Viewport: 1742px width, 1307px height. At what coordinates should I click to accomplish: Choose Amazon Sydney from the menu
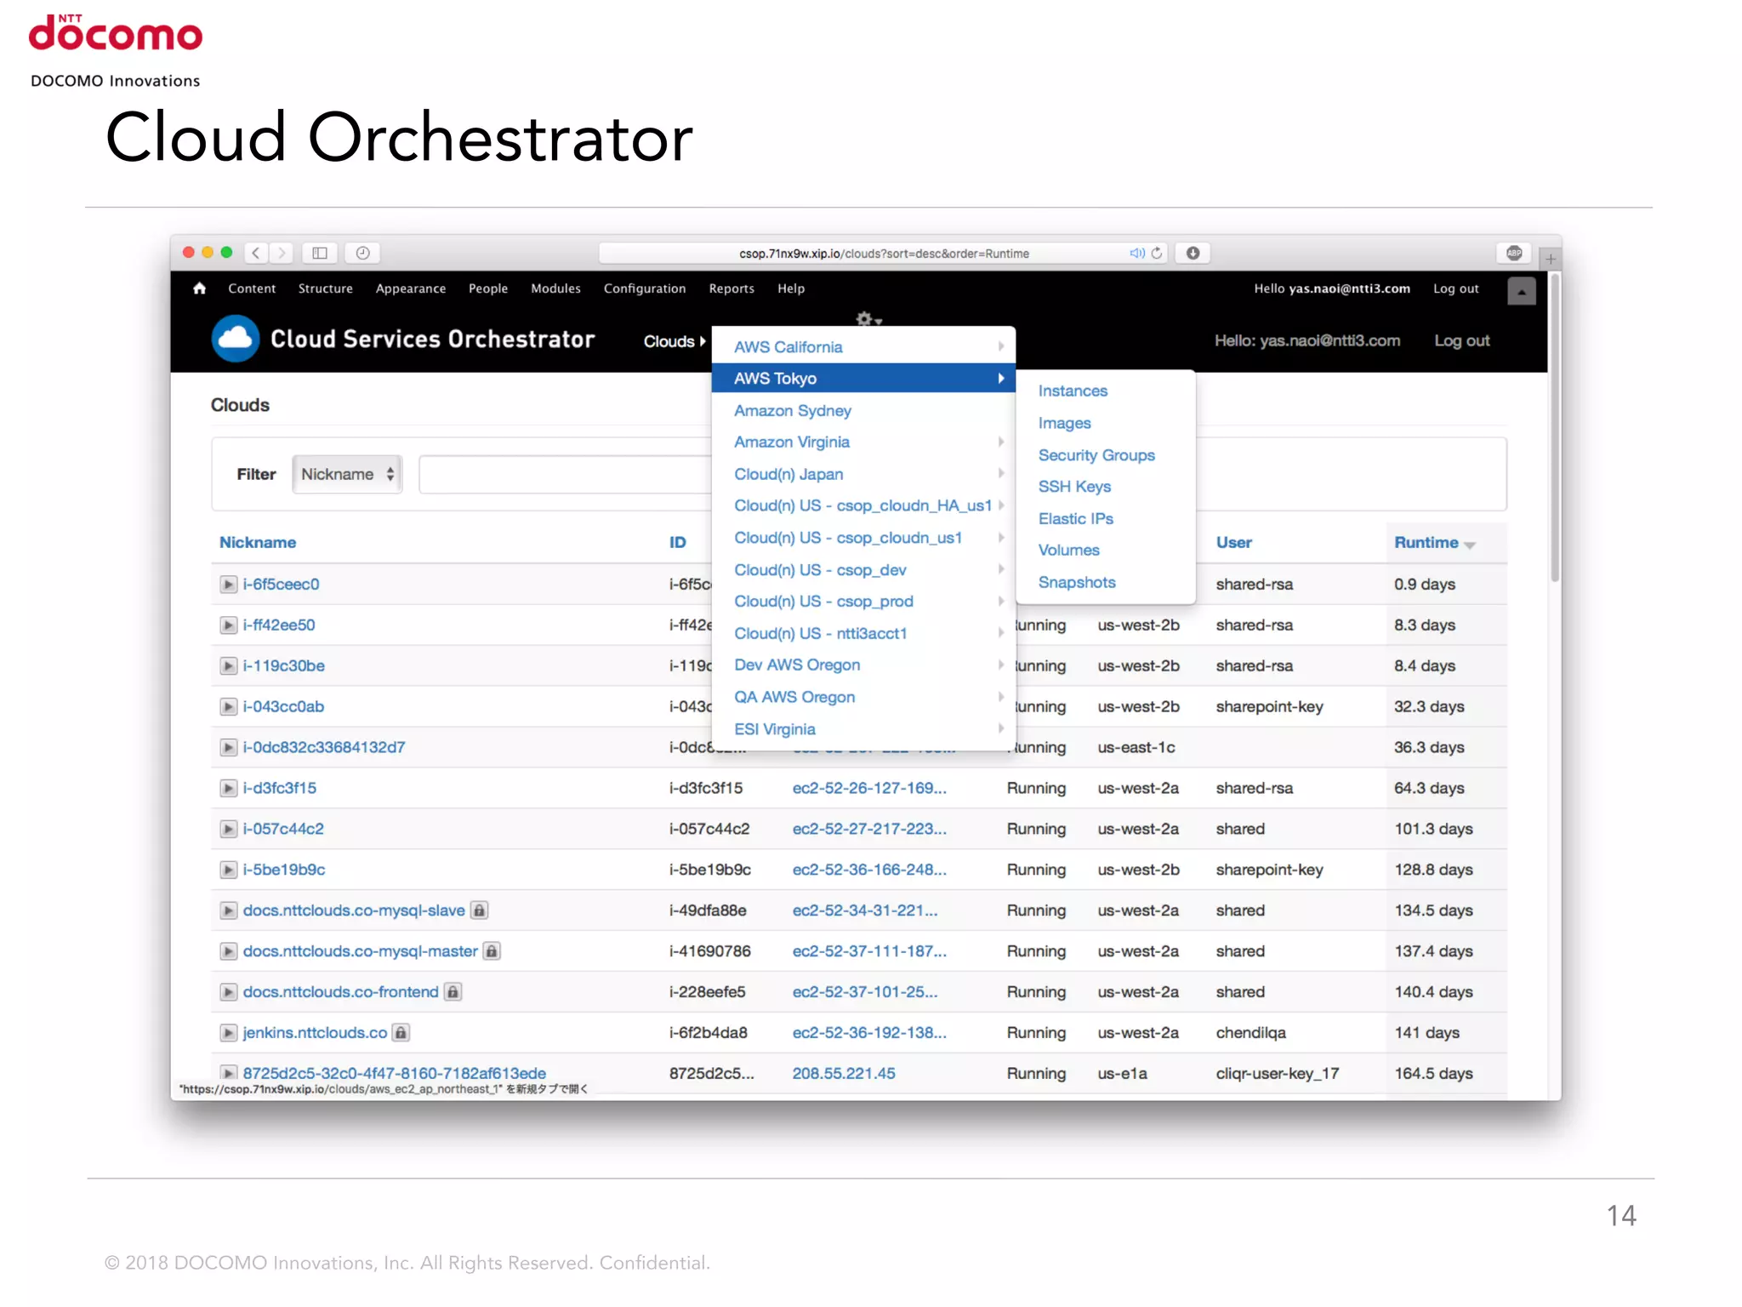(x=863, y=411)
